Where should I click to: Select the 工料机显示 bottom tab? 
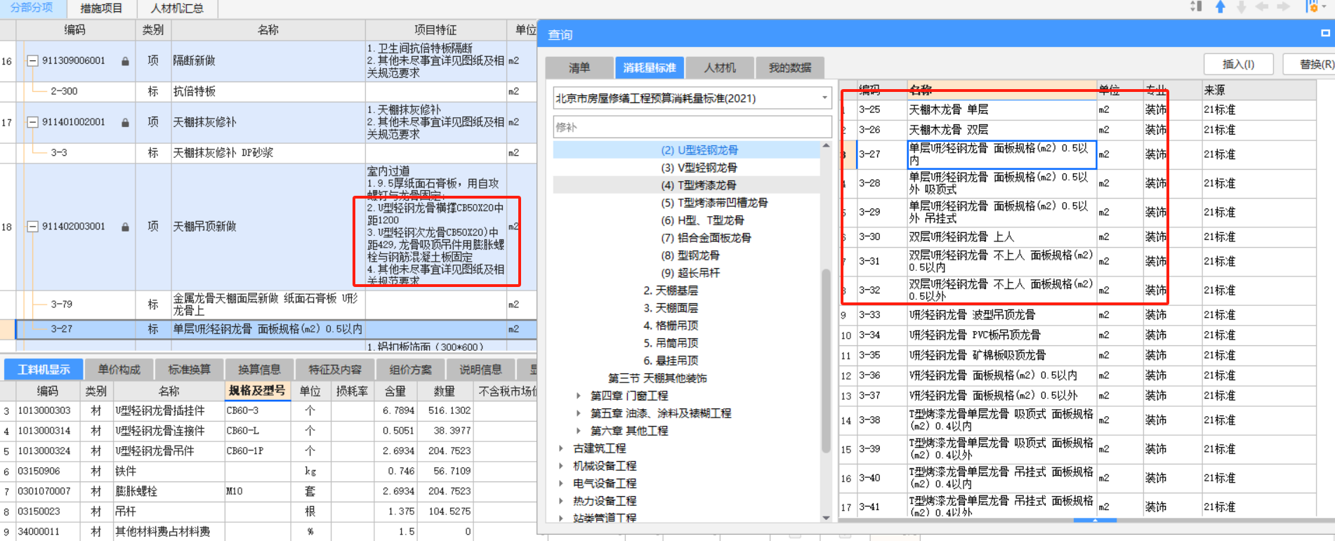click(44, 370)
